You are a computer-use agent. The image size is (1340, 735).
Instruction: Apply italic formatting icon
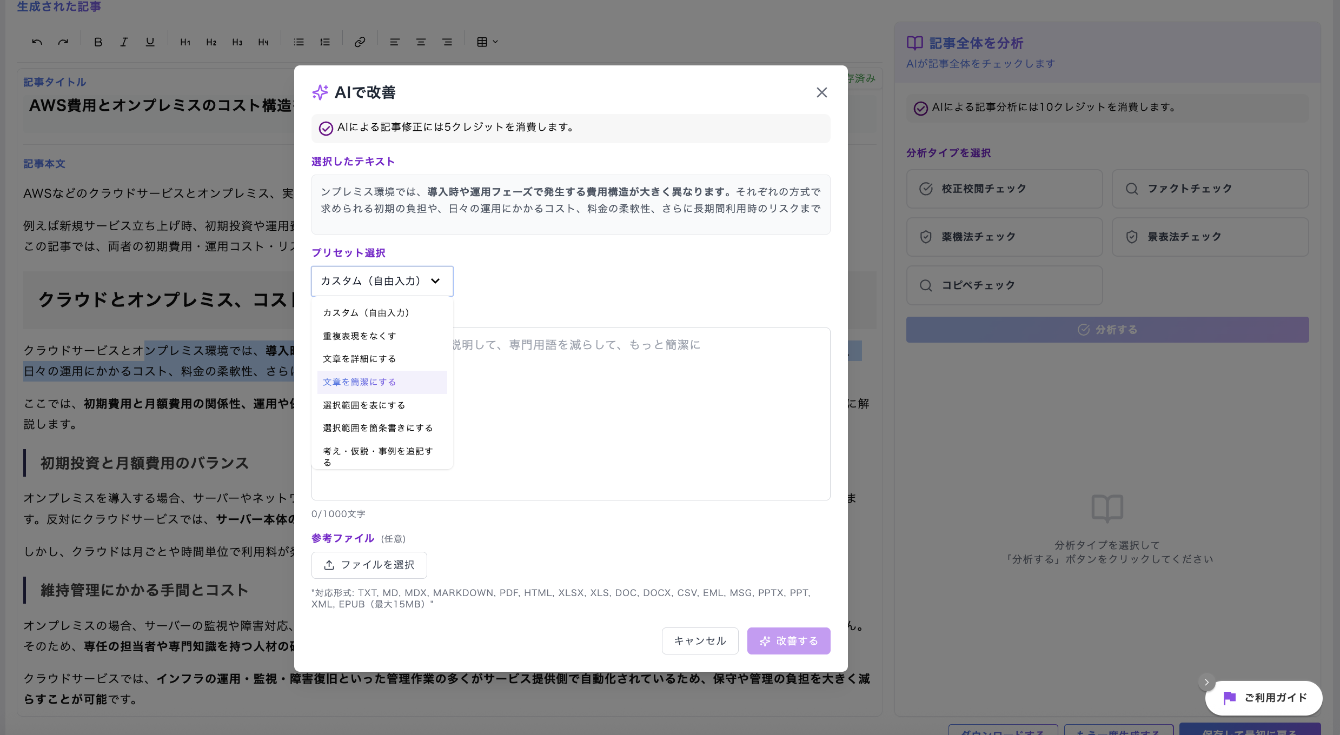pos(124,42)
